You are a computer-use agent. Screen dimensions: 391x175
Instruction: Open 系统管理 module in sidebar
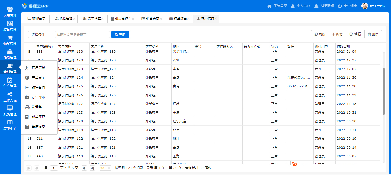coord(10,111)
